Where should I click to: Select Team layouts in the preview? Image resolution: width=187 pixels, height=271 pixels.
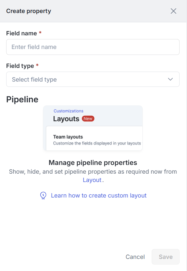[68, 137]
